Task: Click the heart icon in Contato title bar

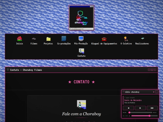Action: pos(8,70)
